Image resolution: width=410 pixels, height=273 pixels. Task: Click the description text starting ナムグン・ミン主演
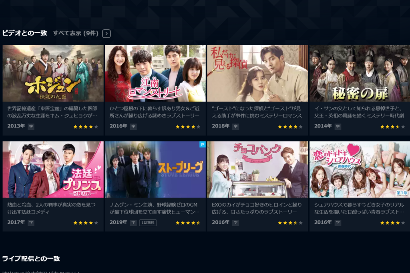[x=154, y=208]
